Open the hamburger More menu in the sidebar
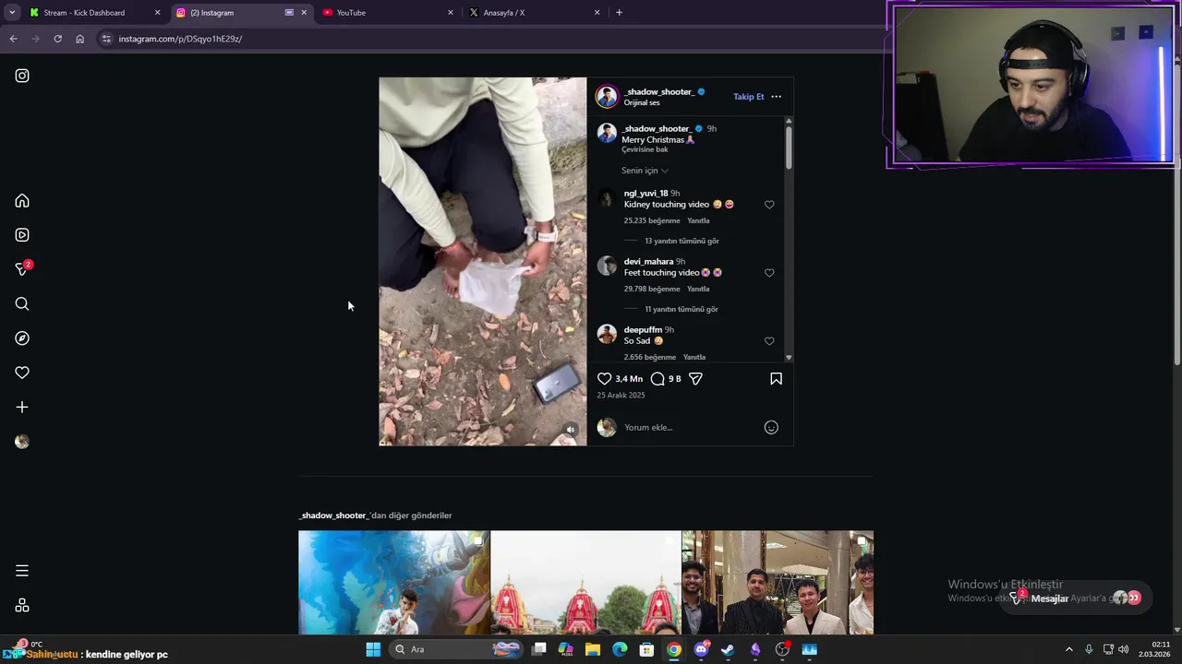The width and height of the screenshot is (1182, 664). pos(22,571)
